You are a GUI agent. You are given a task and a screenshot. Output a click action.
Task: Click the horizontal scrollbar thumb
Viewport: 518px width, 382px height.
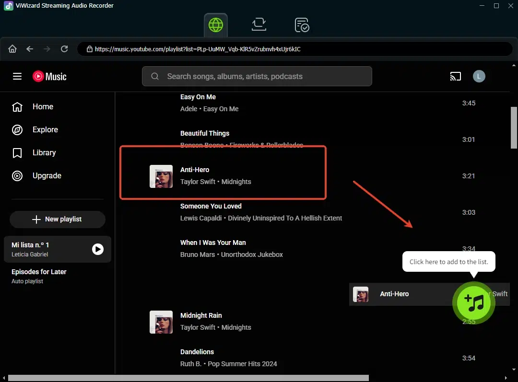point(188,378)
